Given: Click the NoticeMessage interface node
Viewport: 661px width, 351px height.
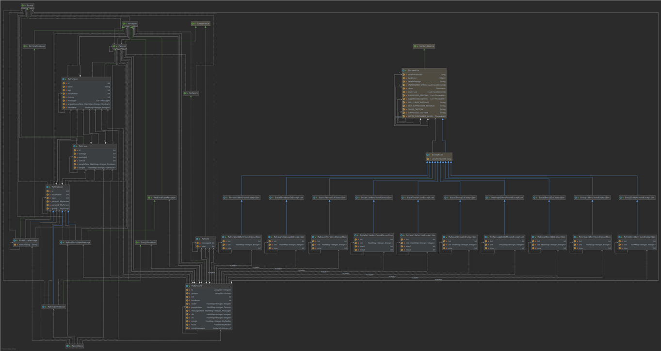Looking at the screenshot, I should 34,46.
